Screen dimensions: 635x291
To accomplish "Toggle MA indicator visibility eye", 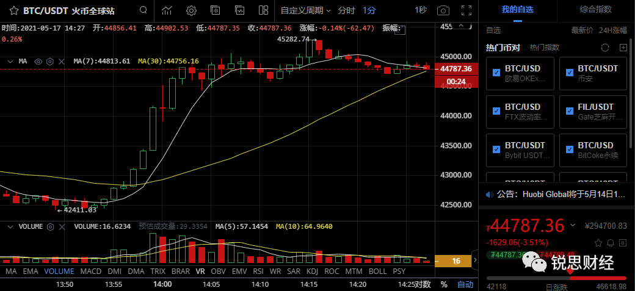I will (x=38, y=62).
